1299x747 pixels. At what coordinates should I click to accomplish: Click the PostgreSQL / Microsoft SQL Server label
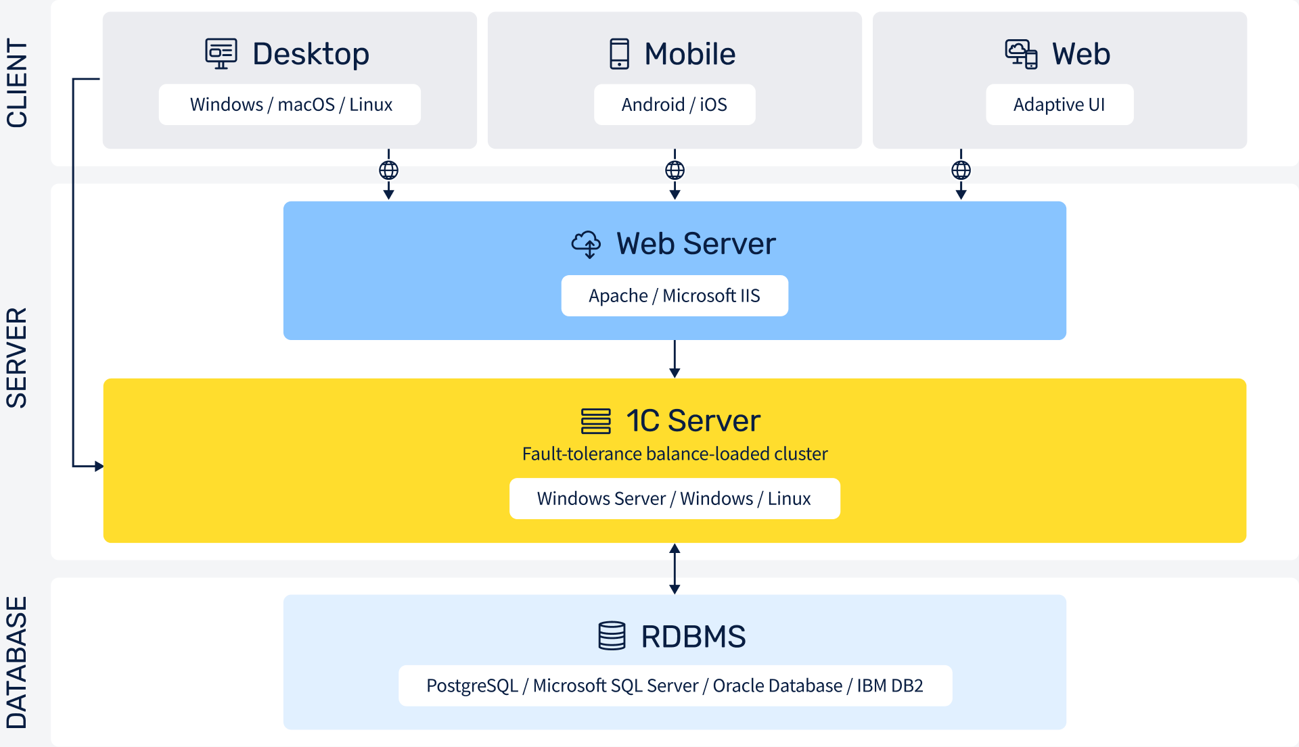(x=675, y=686)
